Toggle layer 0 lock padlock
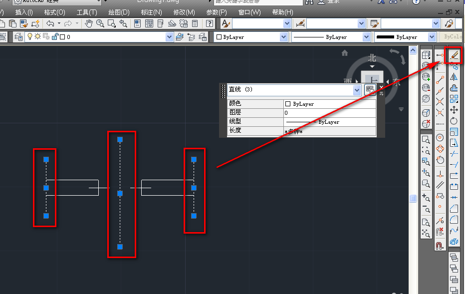465x294 pixels. pos(55,36)
